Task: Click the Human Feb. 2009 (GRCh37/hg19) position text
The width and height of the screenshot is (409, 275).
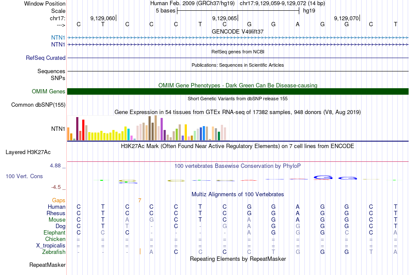Action: coord(192,3)
